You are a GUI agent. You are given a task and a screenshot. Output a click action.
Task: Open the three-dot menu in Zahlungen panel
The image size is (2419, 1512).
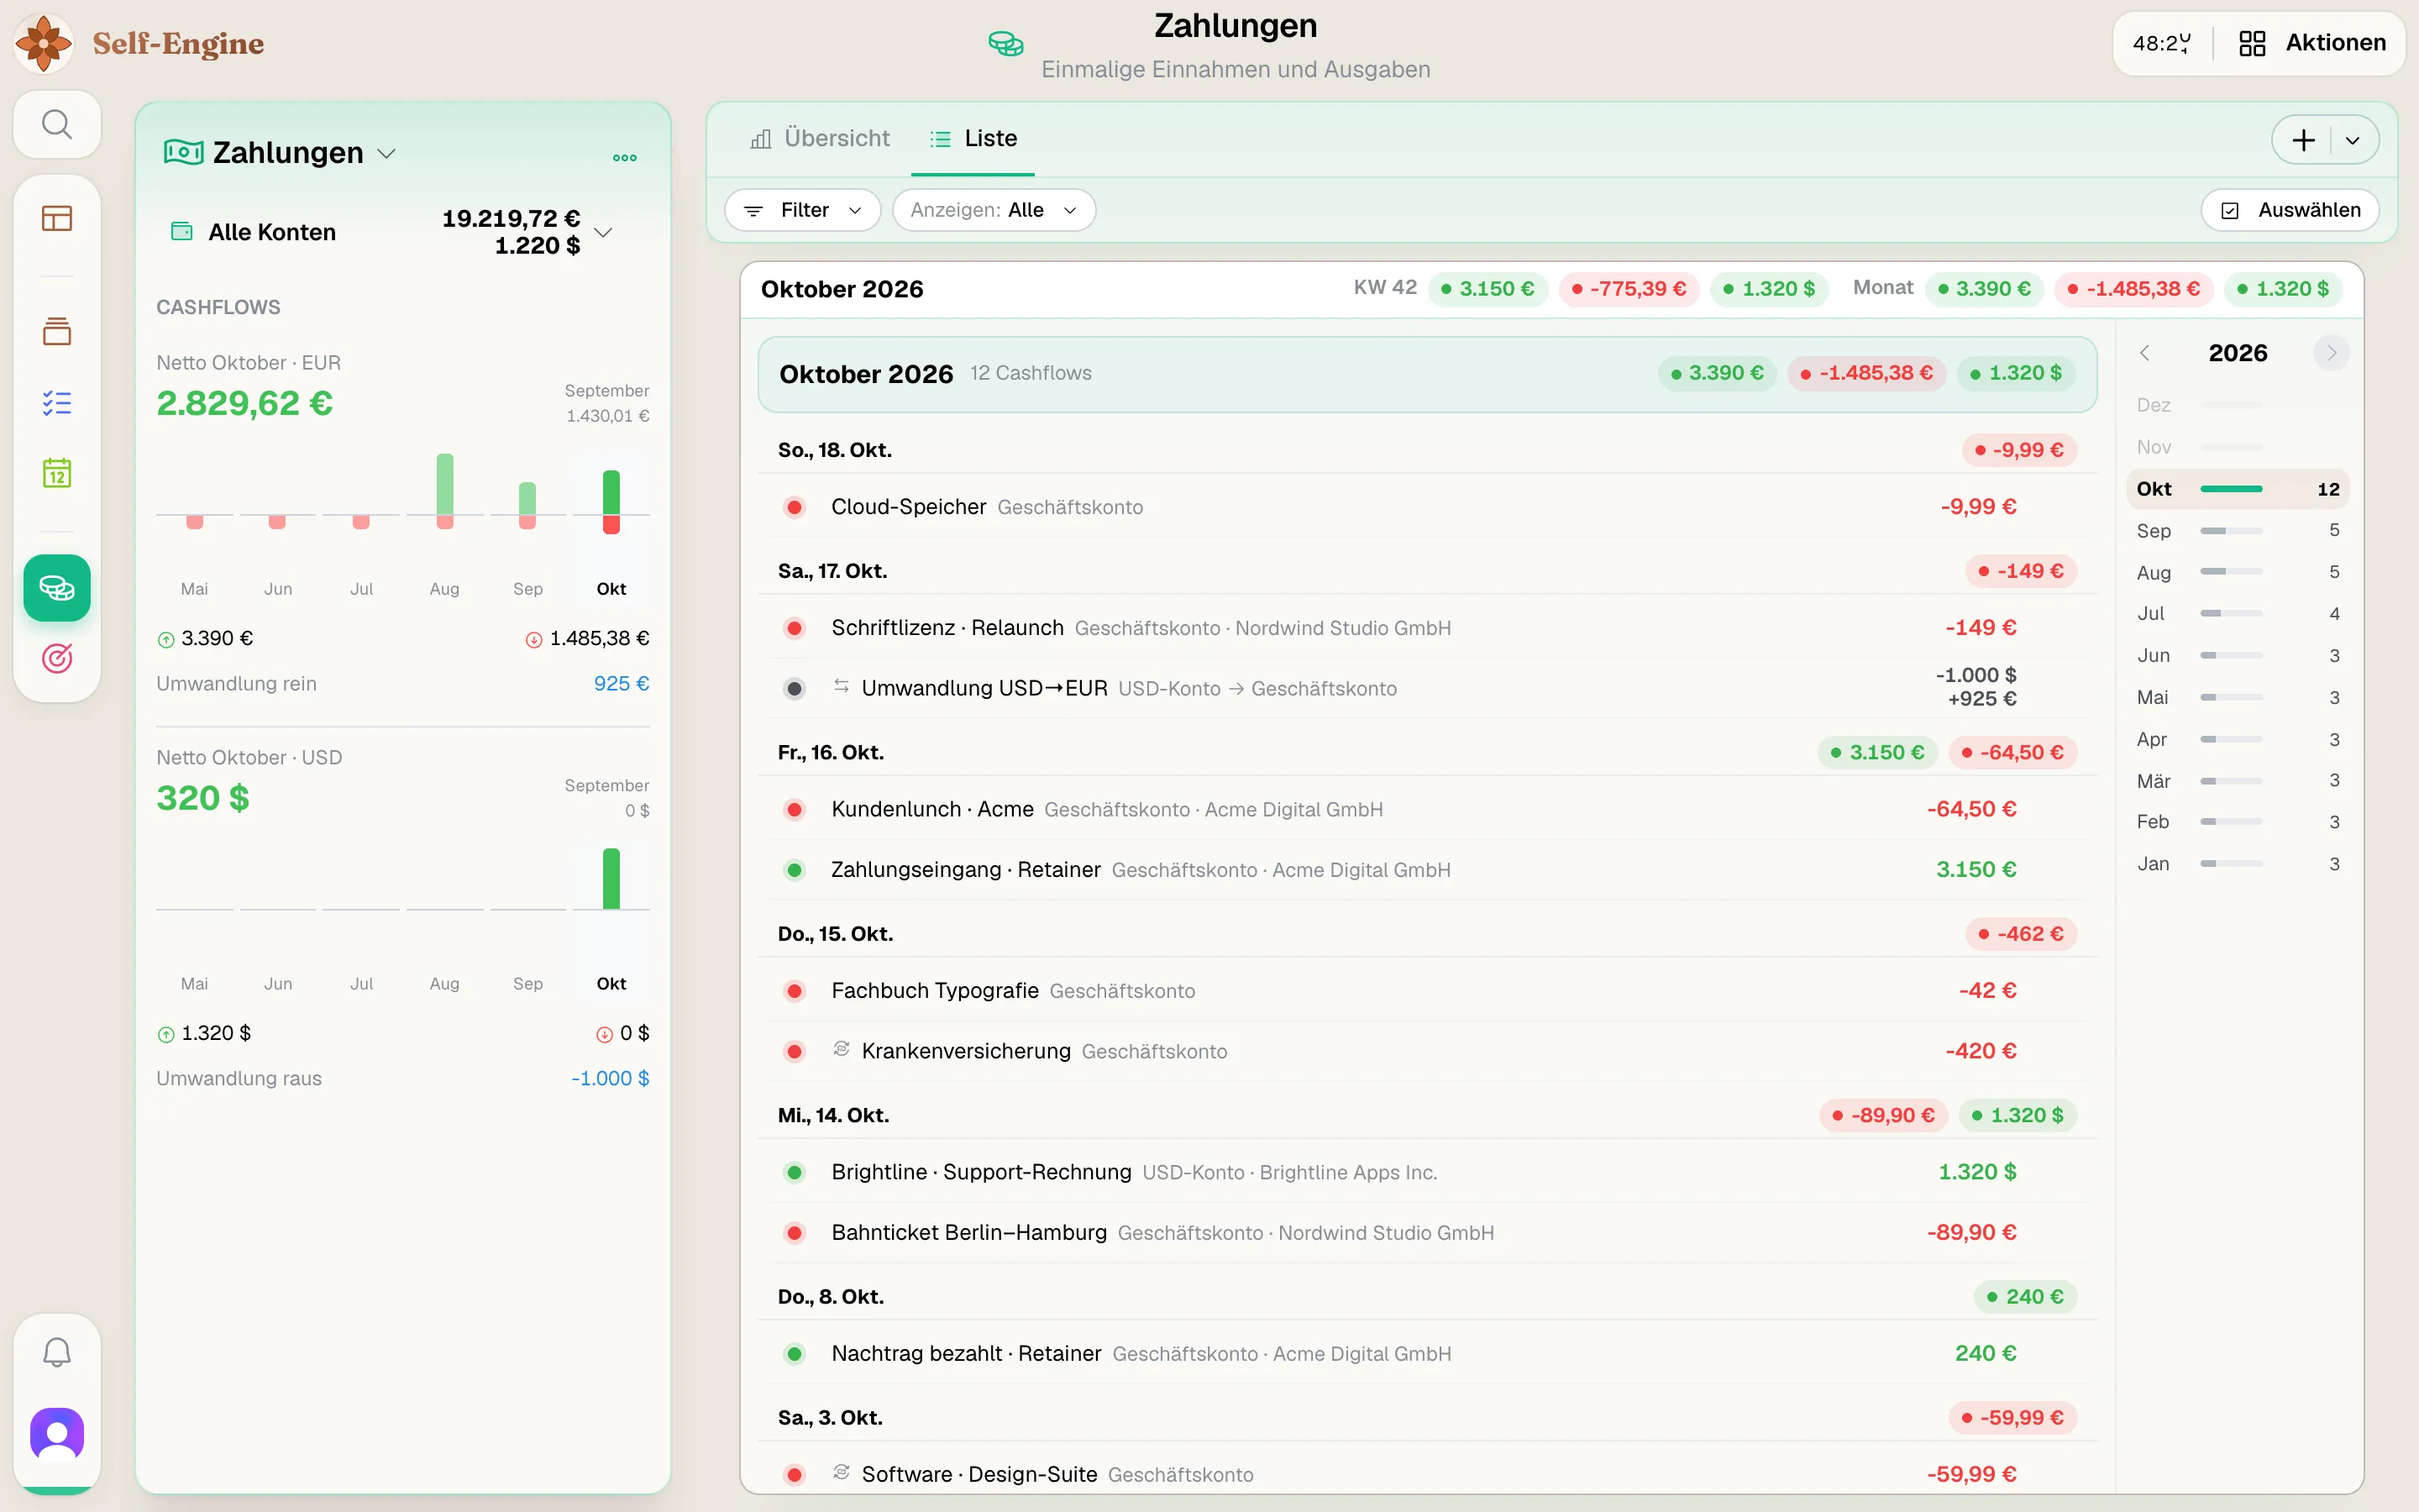pyautogui.click(x=625, y=157)
